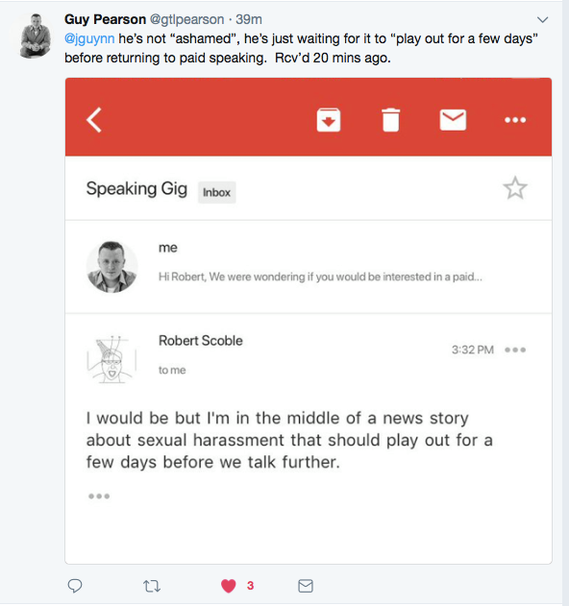Click the back arrow in the email header

(x=94, y=120)
